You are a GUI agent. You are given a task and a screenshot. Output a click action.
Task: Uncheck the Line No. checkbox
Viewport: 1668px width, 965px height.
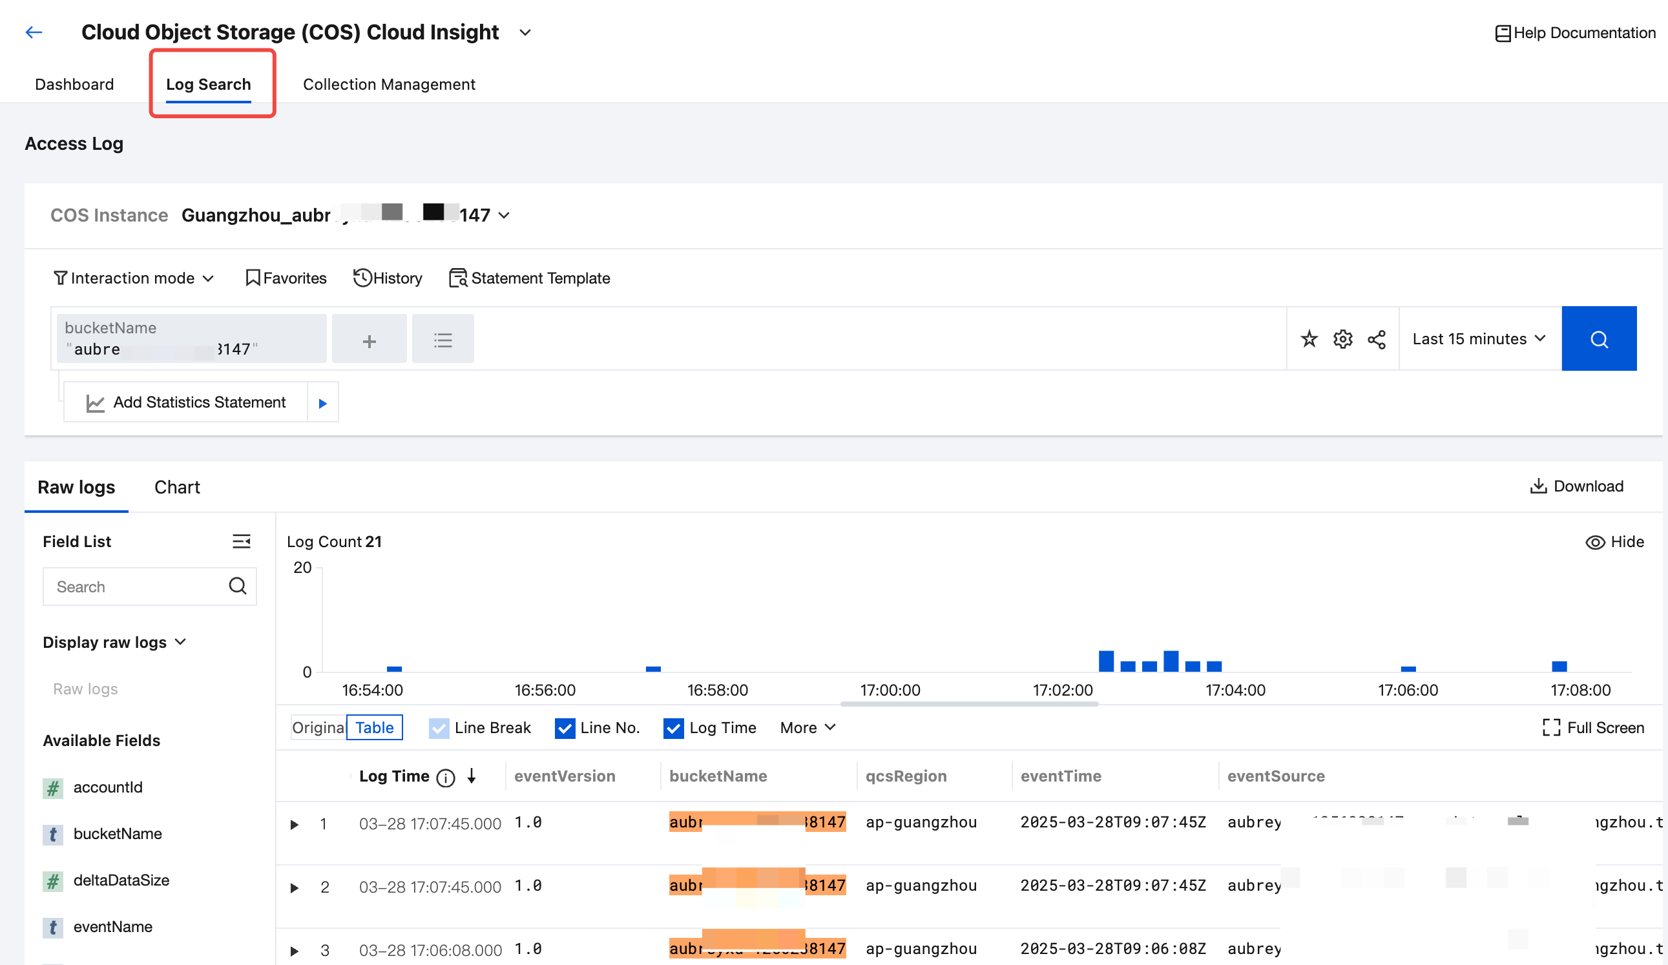click(565, 728)
